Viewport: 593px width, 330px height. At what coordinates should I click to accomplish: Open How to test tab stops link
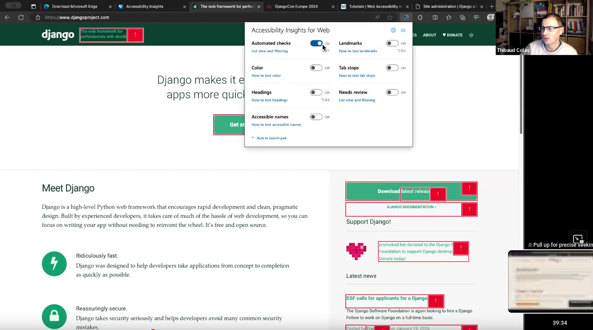pyautogui.click(x=357, y=75)
